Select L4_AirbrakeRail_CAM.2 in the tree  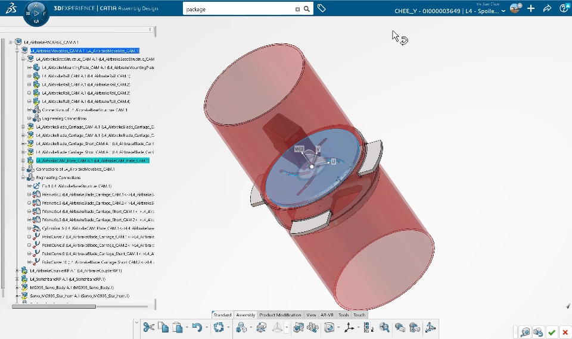[x=86, y=84]
